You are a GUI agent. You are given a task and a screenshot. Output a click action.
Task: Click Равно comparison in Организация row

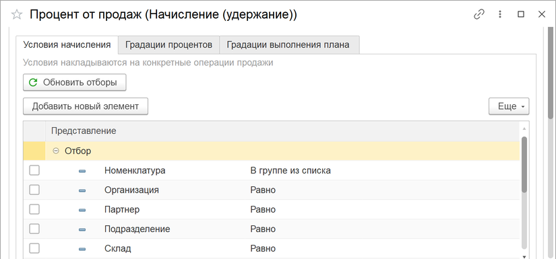(263, 190)
